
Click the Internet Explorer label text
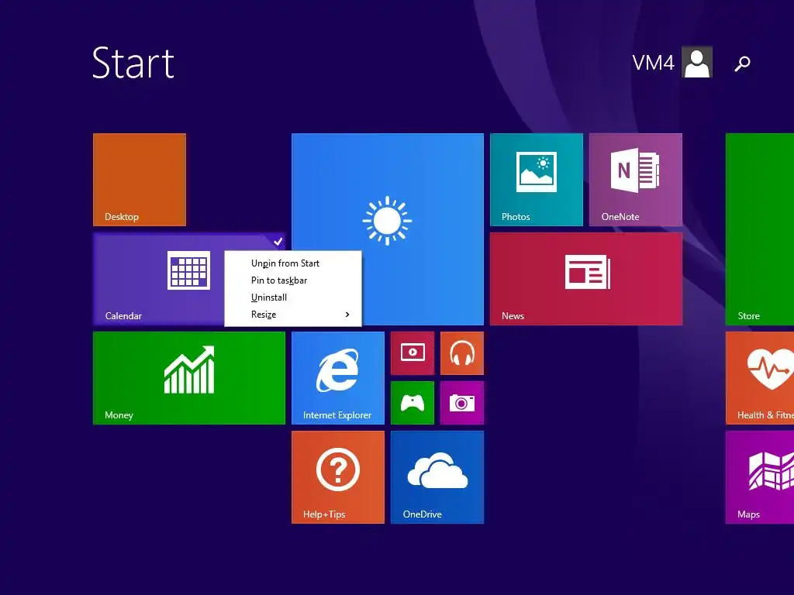click(x=337, y=415)
